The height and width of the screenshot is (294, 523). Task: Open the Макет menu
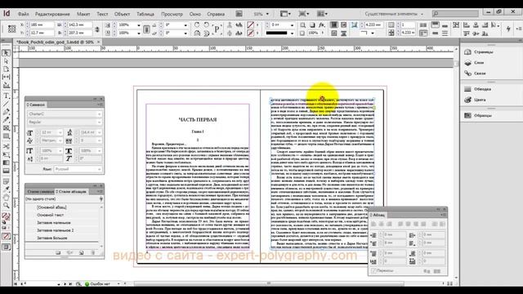tap(83, 14)
